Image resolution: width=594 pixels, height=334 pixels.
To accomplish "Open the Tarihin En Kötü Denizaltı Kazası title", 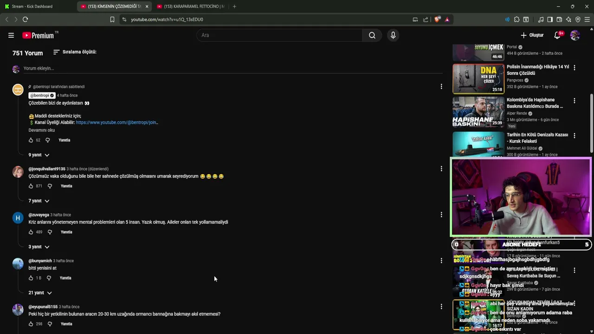I will click(537, 138).
